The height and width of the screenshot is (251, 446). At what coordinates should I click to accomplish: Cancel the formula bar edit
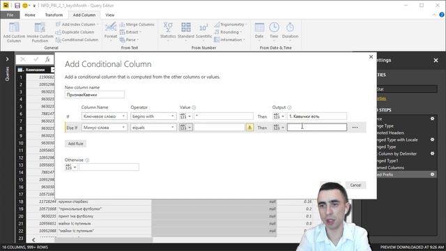[23, 59]
